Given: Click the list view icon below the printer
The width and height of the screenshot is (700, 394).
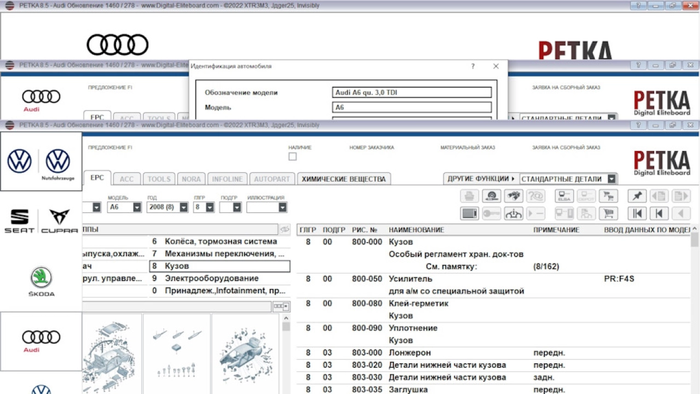Looking at the screenshot, I should click(x=470, y=213).
